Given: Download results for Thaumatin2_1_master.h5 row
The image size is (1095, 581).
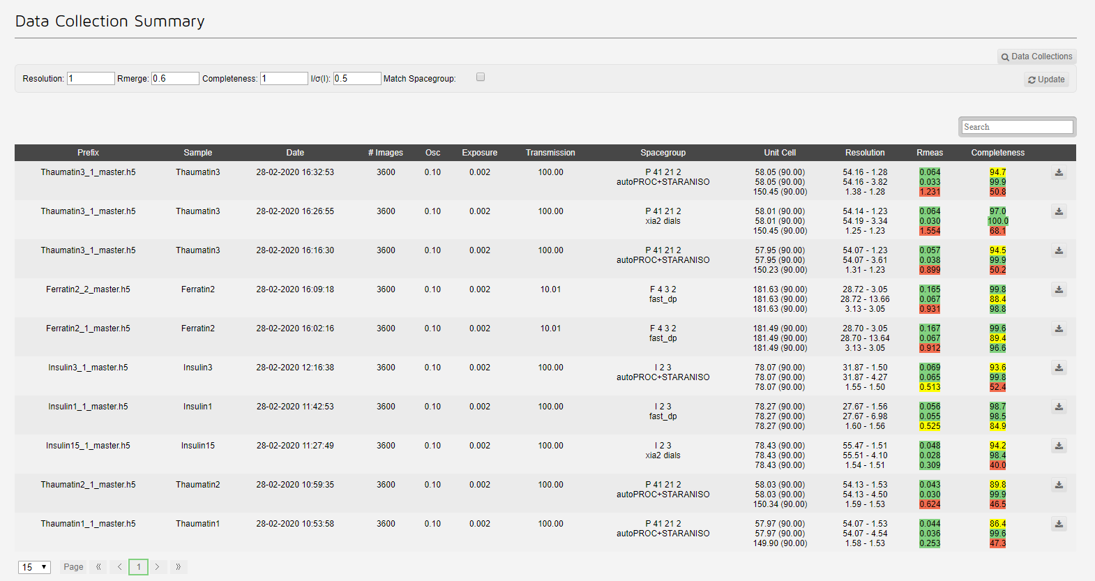Looking at the screenshot, I should (1059, 485).
